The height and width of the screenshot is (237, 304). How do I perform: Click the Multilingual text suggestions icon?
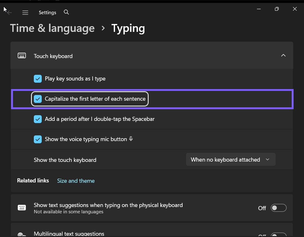point(22,234)
